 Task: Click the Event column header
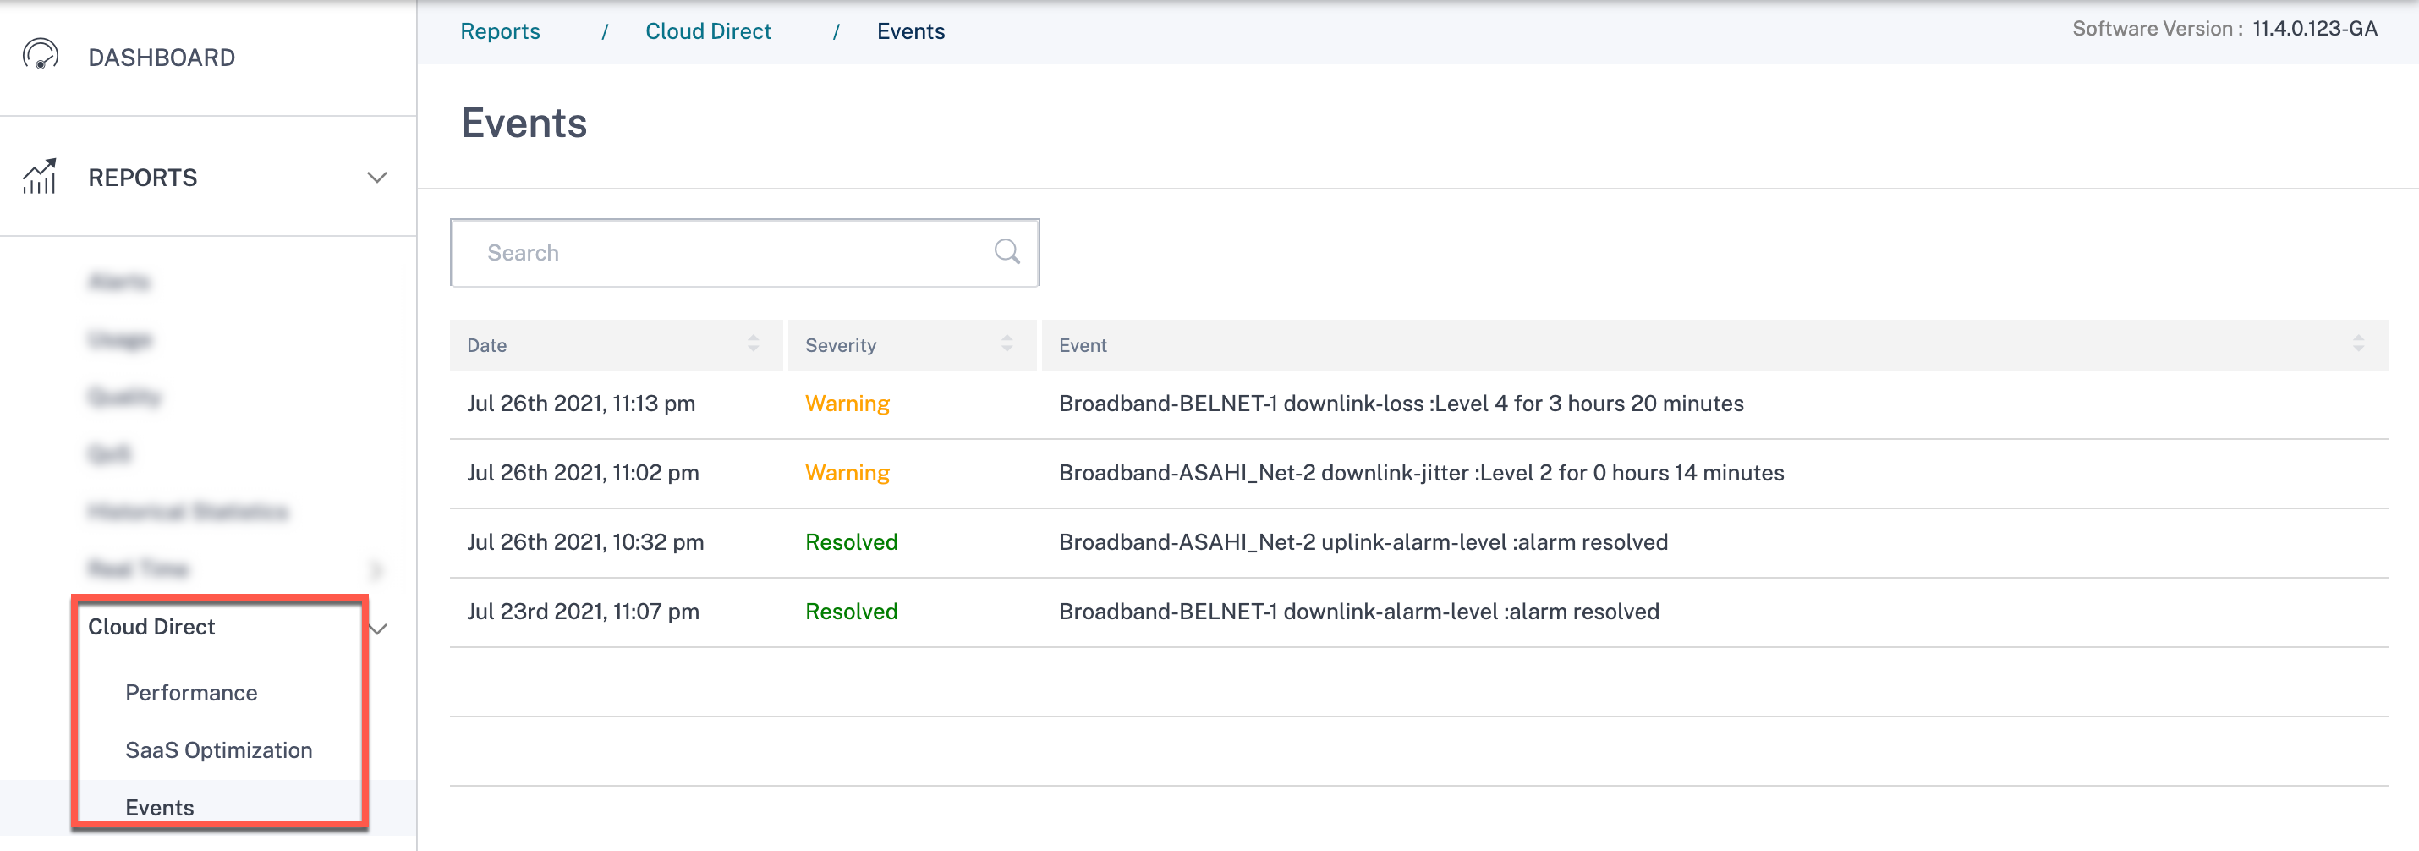pyautogui.click(x=1714, y=345)
